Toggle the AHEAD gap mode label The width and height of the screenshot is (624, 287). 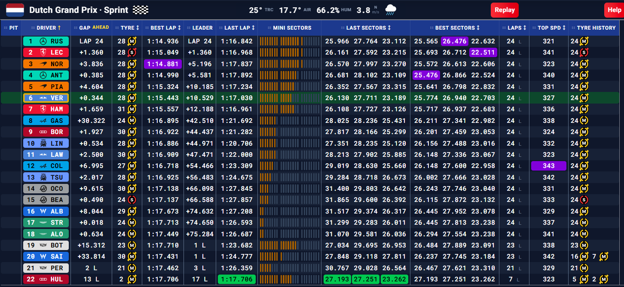[101, 27]
